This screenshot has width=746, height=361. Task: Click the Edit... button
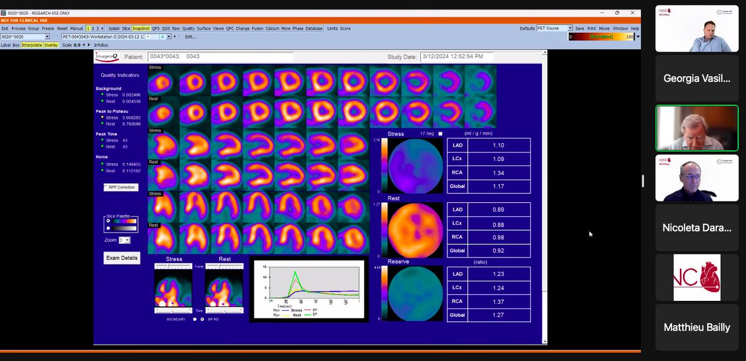(x=190, y=37)
